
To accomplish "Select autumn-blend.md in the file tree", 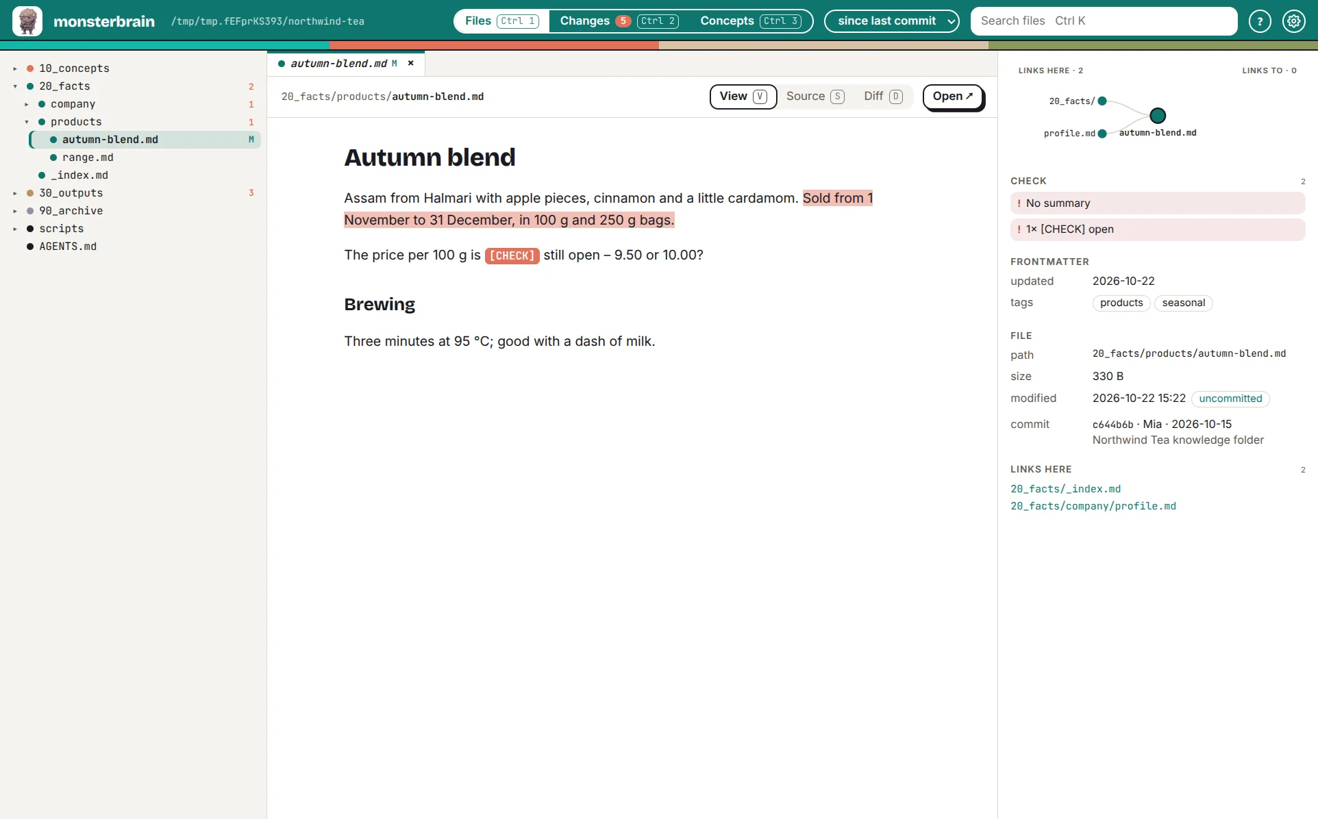I will coord(145,140).
